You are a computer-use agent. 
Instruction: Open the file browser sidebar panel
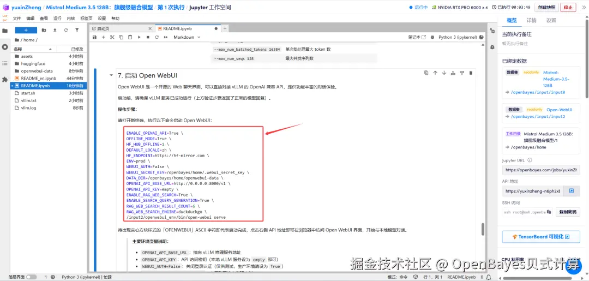click(x=5, y=31)
